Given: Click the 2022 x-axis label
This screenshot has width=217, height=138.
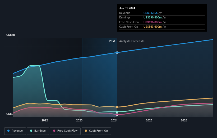Looking at the screenshot, I should tap(45, 121).
